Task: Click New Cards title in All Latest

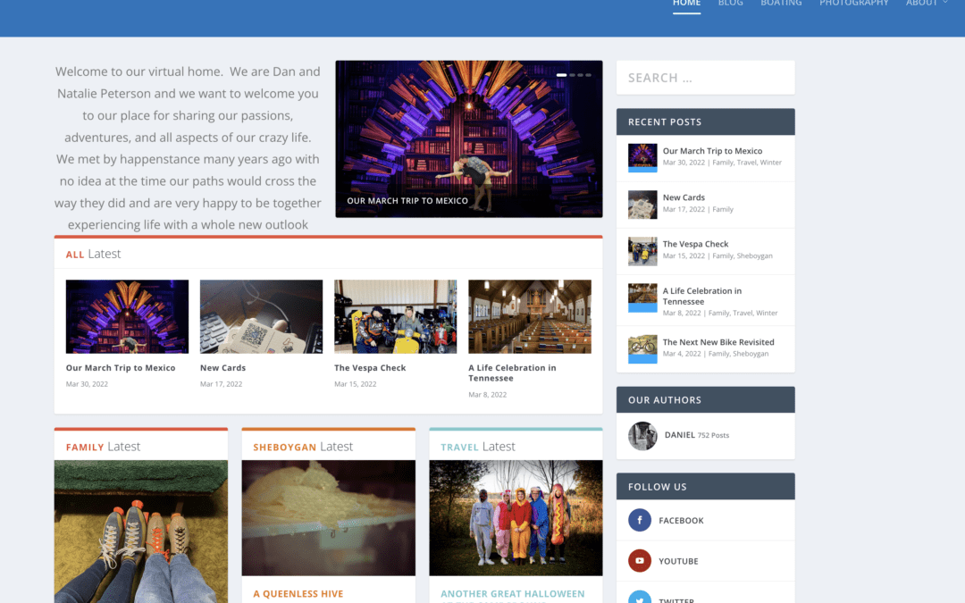Action: [x=222, y=368]
